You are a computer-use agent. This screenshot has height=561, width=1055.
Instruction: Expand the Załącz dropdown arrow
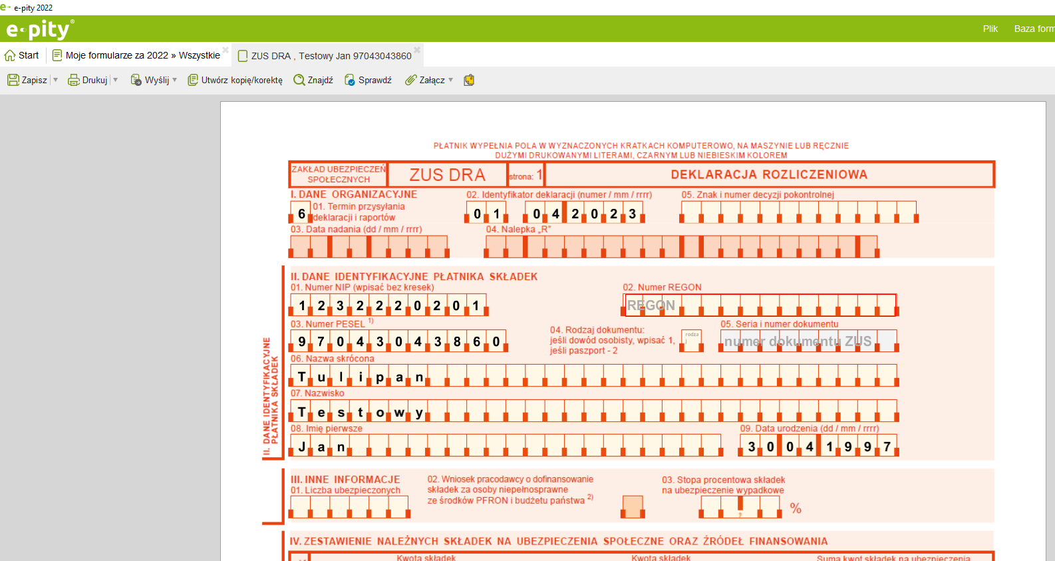451,80
